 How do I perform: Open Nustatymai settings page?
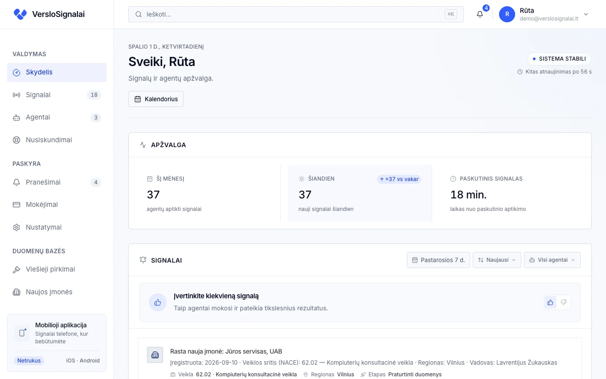(x=57, y=227)
